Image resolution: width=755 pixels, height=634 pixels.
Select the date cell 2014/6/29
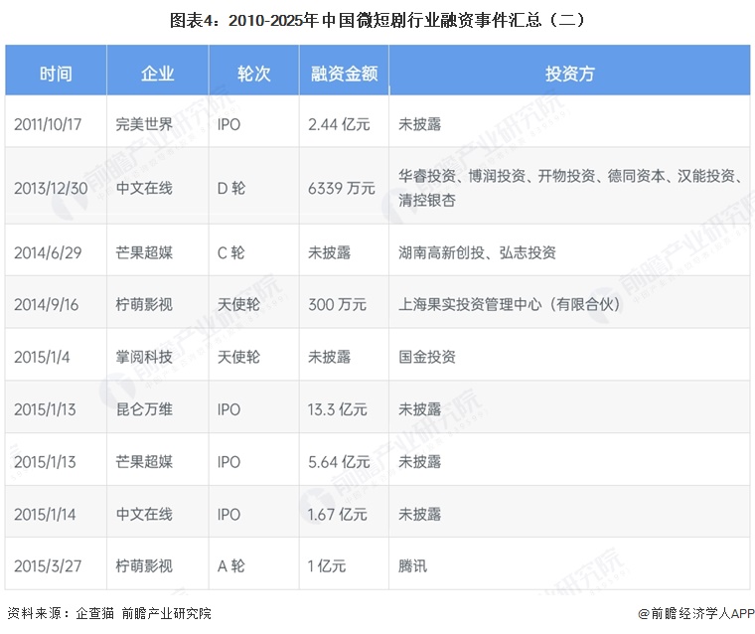tap(48, 252)
